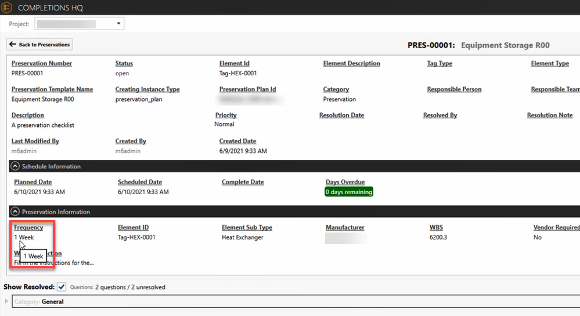Click the Completions HQ logo icon

coord(8,8)
